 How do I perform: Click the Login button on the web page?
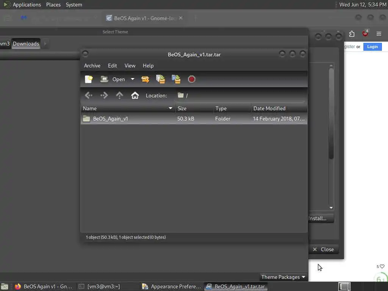coord(372,47)
